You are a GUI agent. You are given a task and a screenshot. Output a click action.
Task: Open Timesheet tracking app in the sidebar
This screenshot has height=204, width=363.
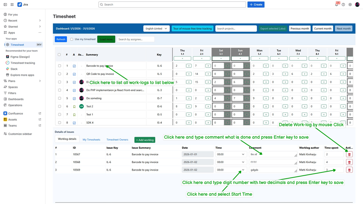[23, 63]
